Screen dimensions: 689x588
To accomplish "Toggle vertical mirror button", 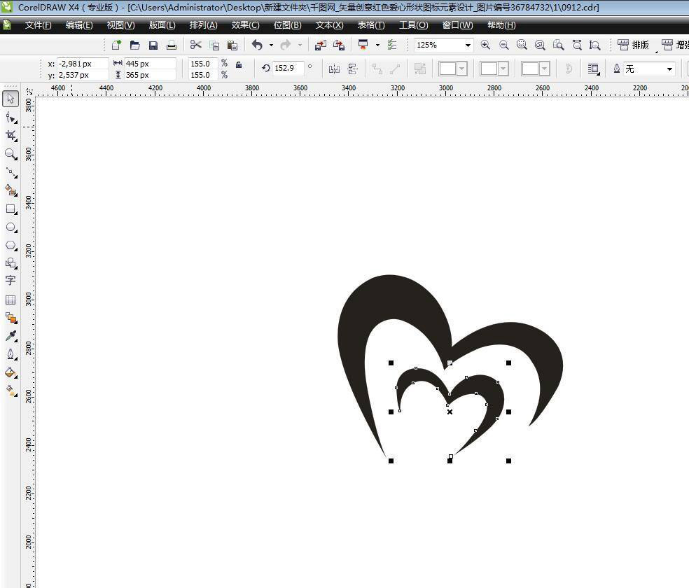I will coord(352,69).
